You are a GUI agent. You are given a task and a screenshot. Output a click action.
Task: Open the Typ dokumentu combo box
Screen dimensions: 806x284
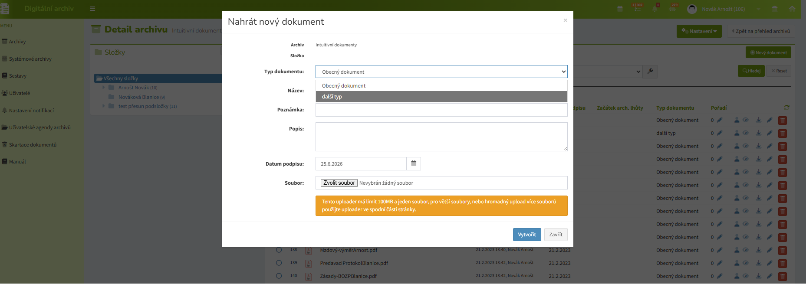(441, 72)
